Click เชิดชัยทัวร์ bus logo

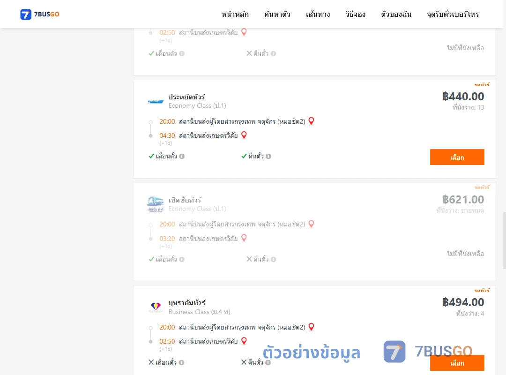(156, 204)
